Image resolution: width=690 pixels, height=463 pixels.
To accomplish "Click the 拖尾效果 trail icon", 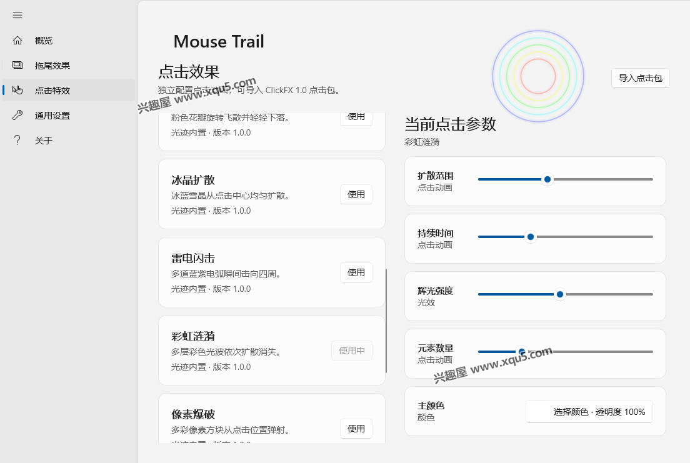I will [x=17, y=65].
